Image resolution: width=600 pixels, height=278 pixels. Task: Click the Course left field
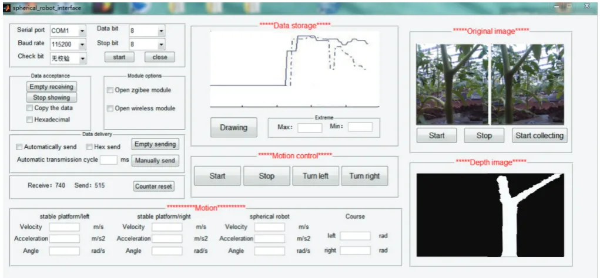point(355,236)
